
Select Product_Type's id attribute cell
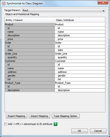(x=80, y=87)
